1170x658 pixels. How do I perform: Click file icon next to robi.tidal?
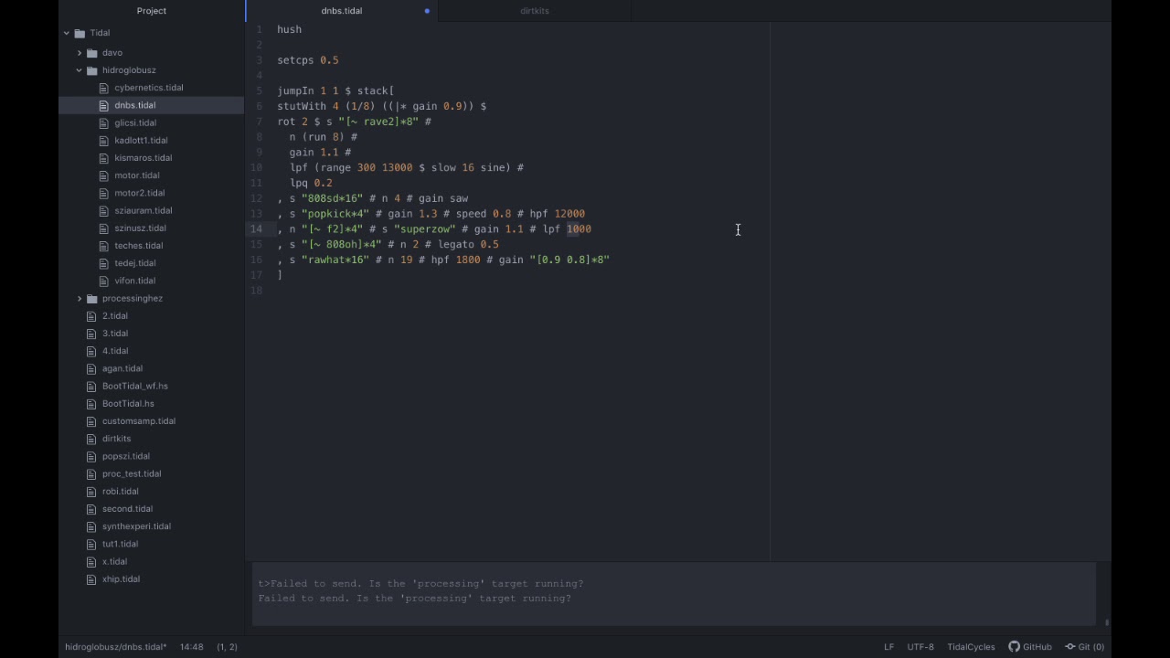(x=91, y=492)
